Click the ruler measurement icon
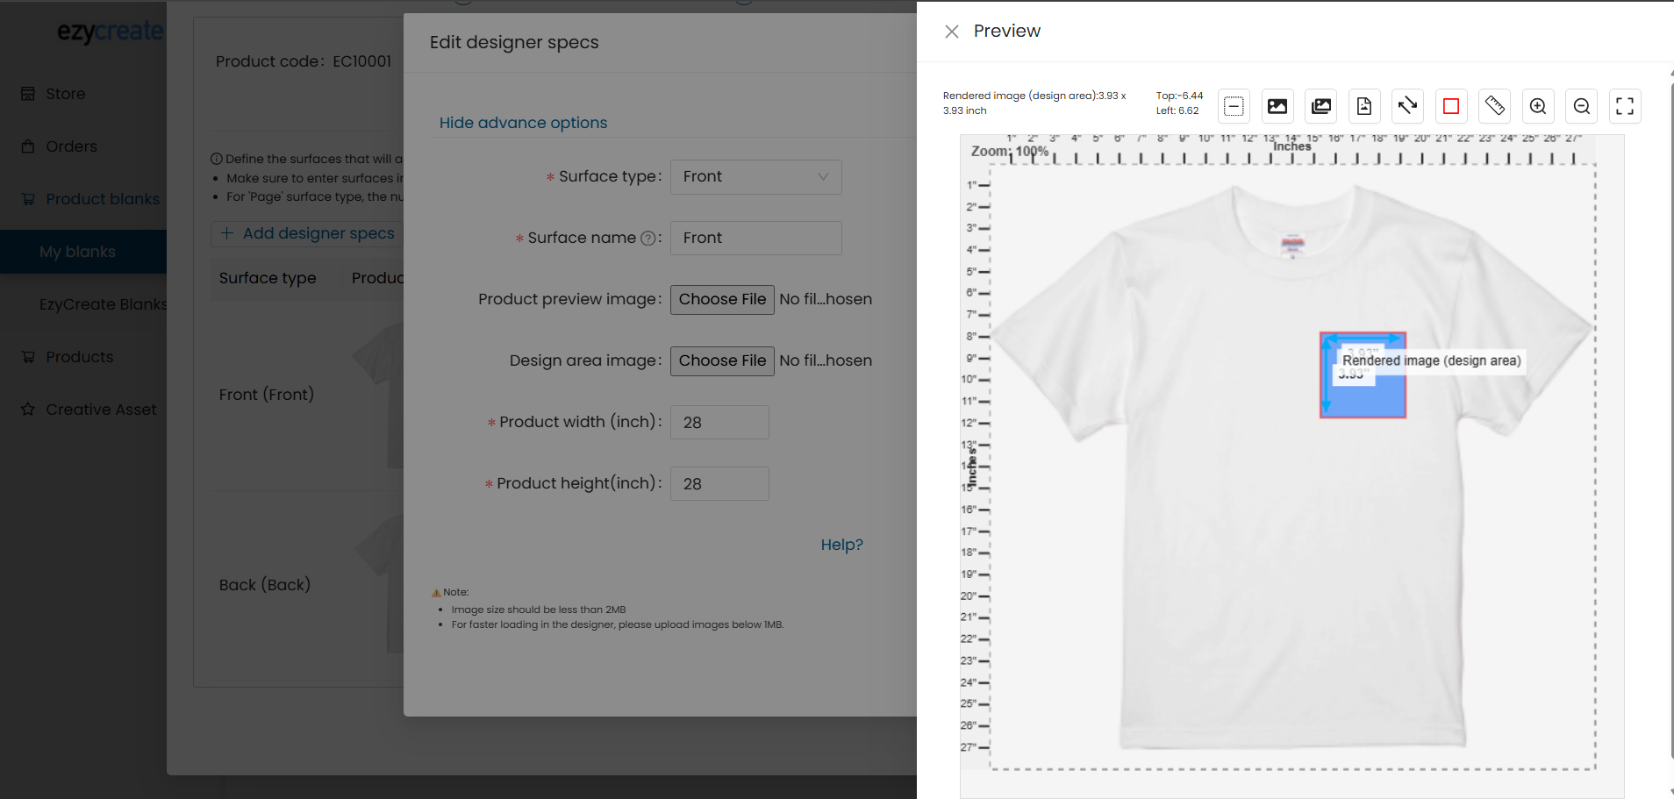 tap(1494, 106)
